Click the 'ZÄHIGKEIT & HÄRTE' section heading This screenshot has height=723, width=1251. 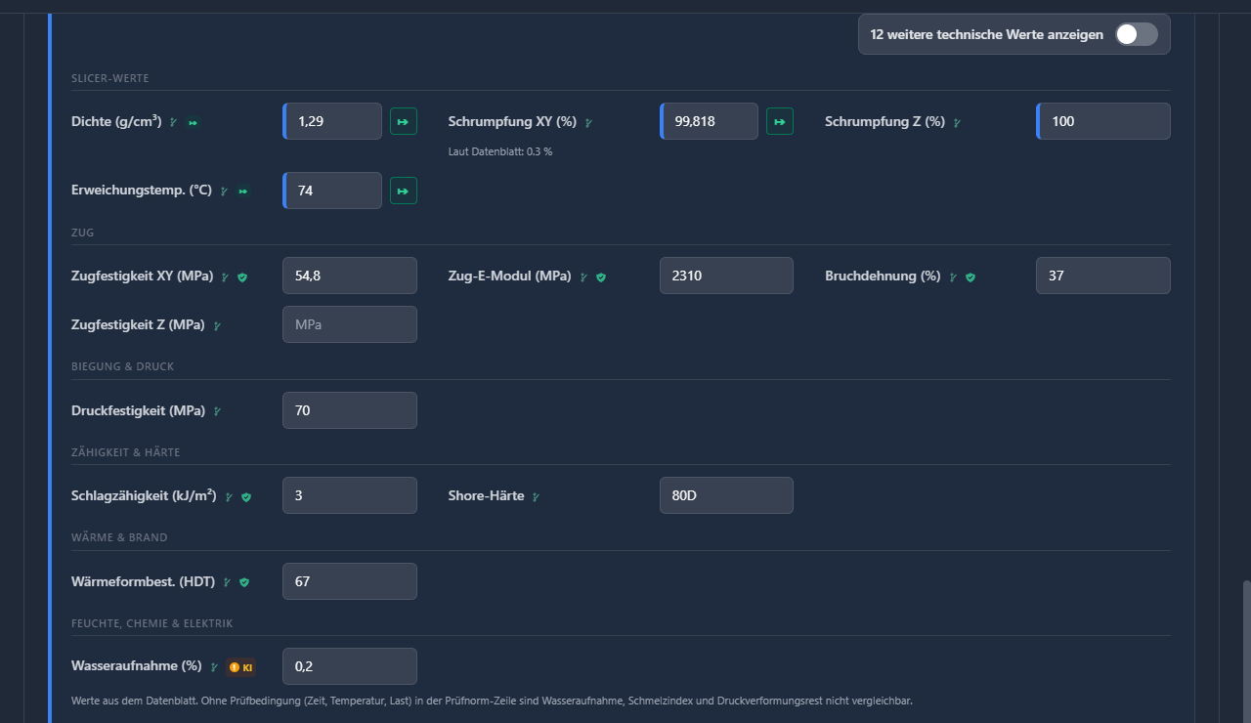tap(126, 452)
